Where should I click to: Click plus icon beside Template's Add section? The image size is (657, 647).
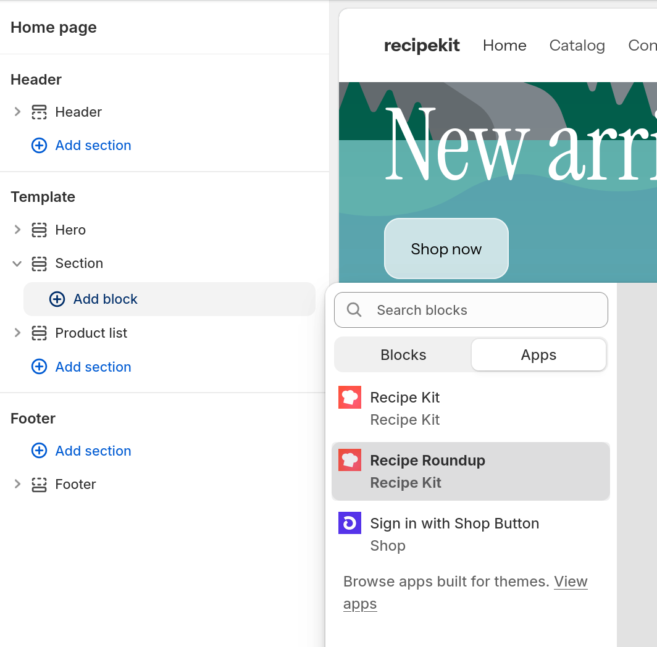point(39,367)
